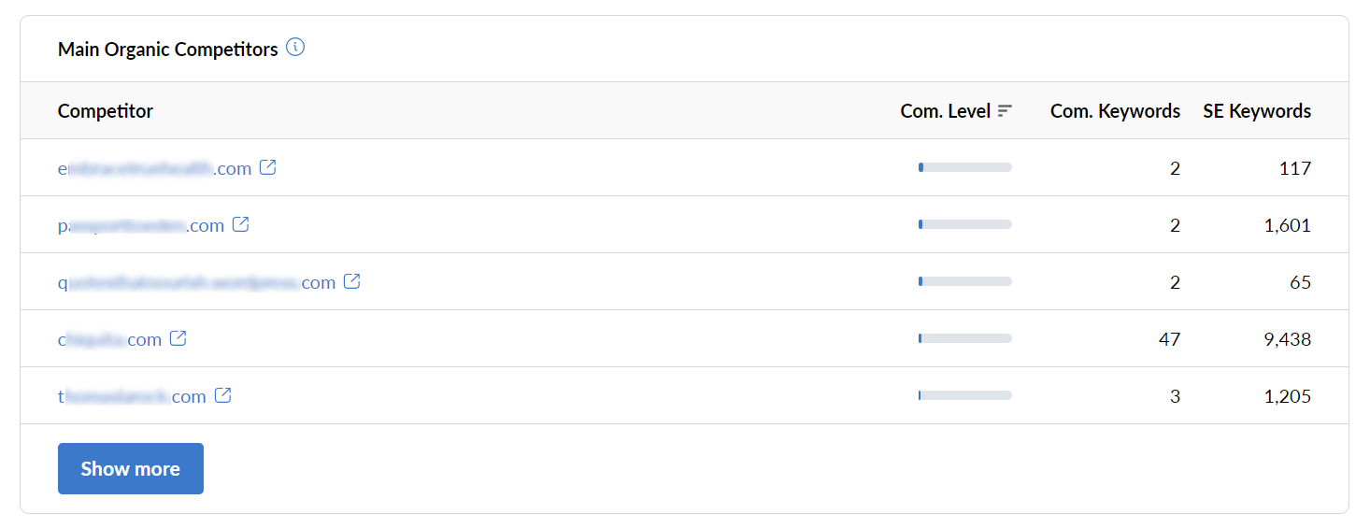Click the SE Keywords column header

pyautogui.click(x=1257, y=111)
